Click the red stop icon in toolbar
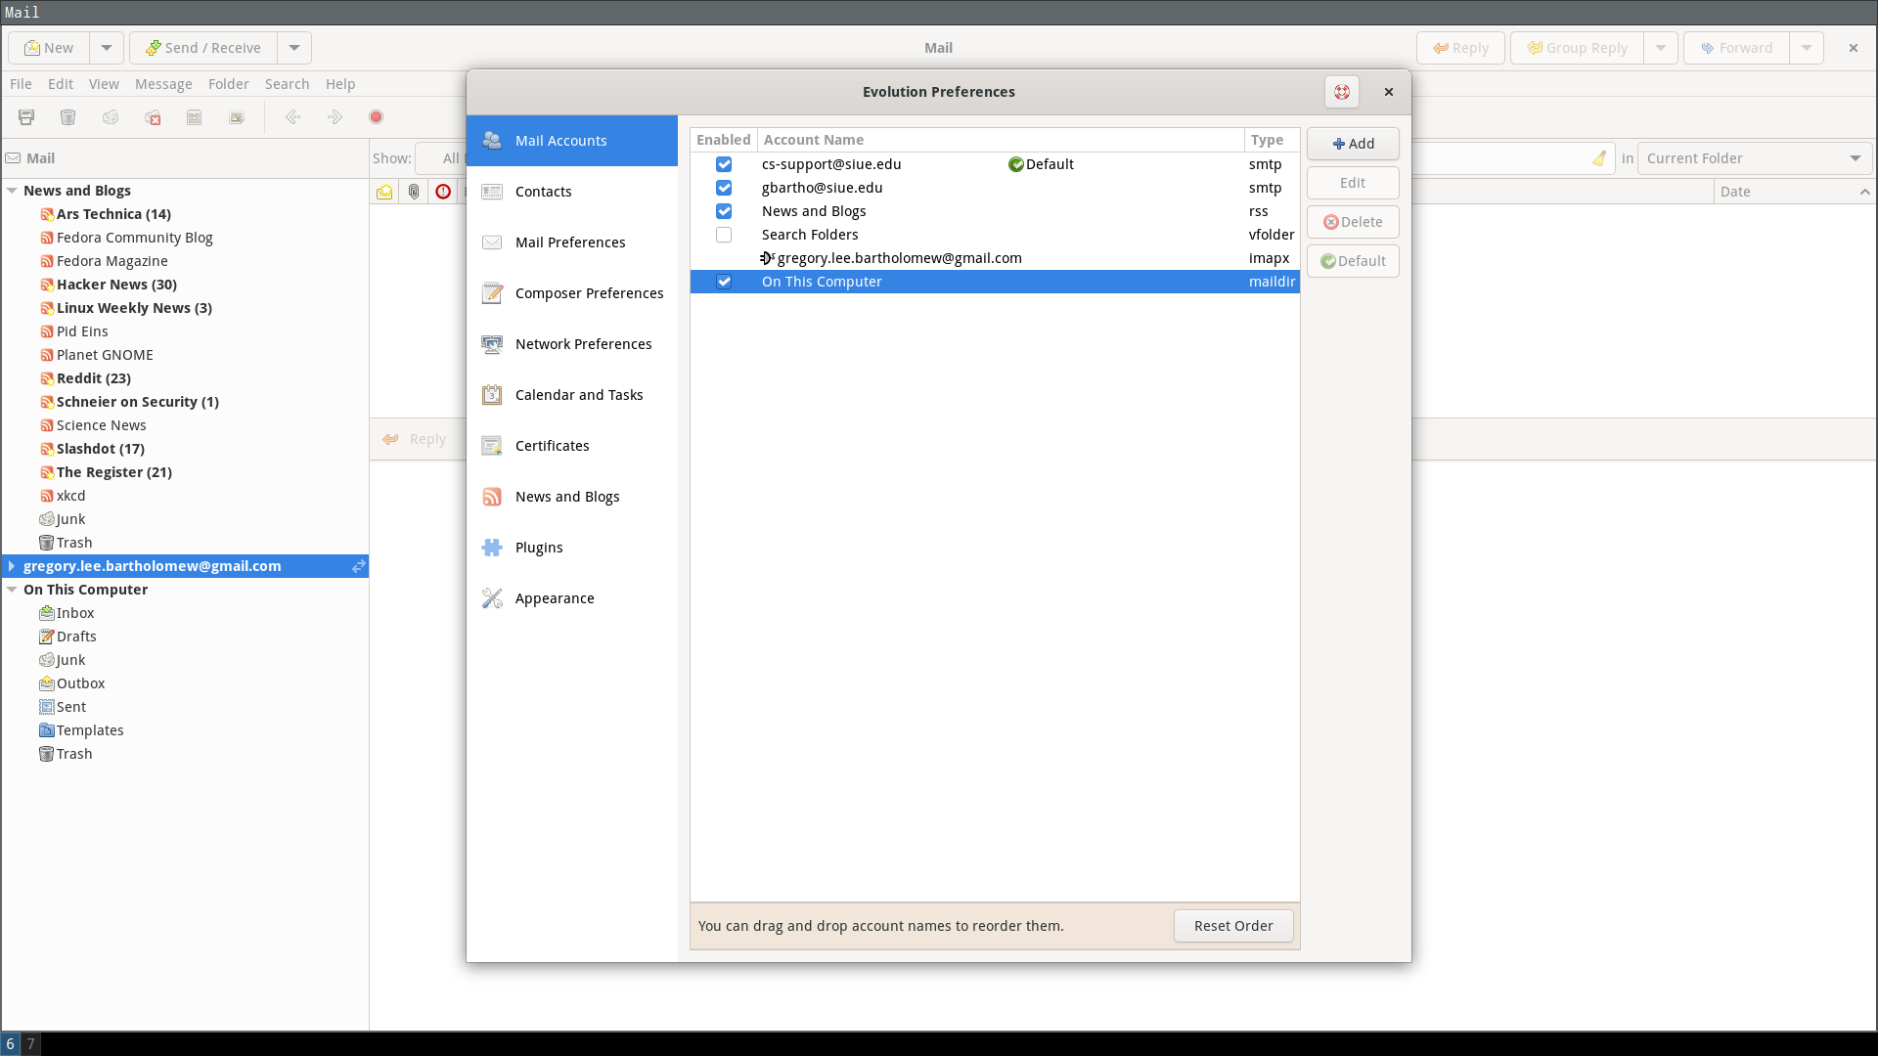The height and width of the screenshot is (1056, 1878). click(x=376, y=117)
